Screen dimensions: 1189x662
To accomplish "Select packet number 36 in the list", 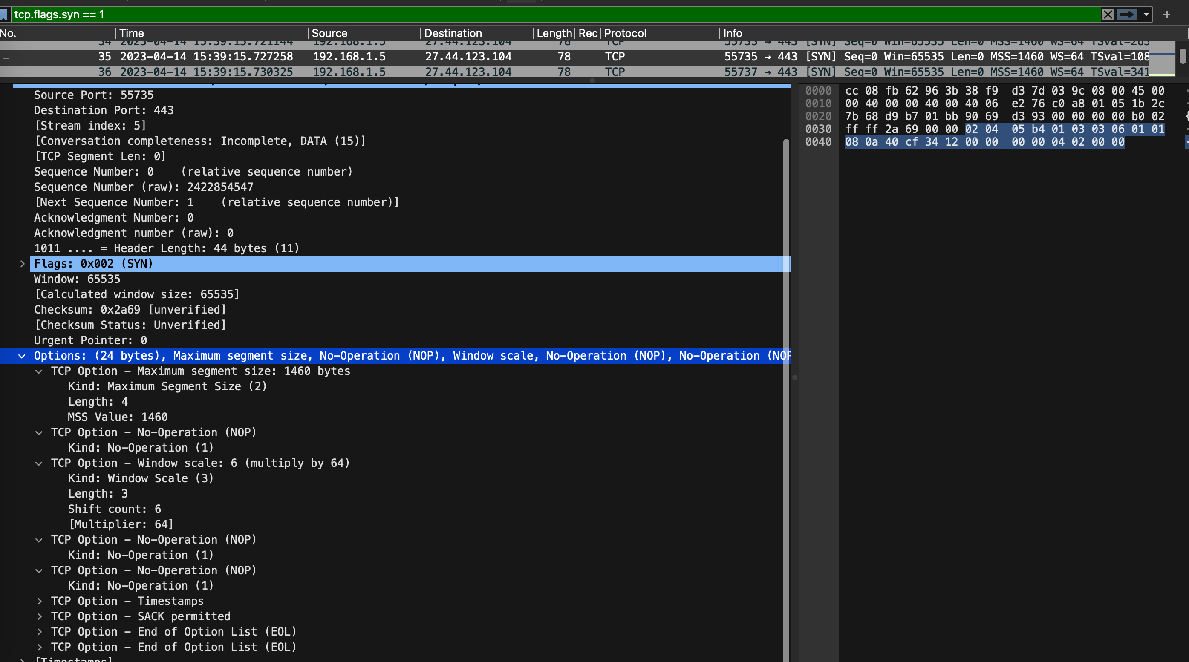I will tap(574, 72).
